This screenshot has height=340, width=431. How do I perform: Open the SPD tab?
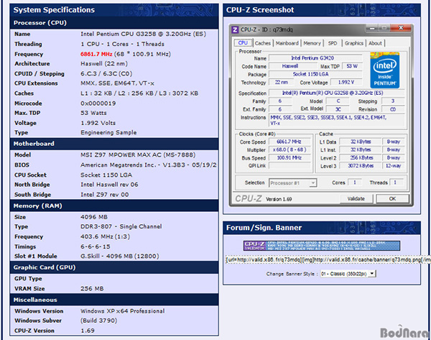pos(333,43)
